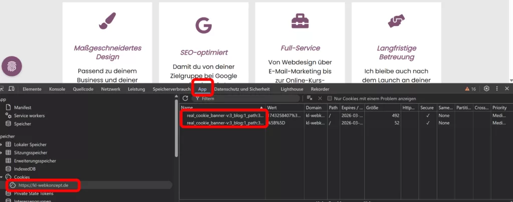Click the Filtern cookie filter field
This screenshot has height=202, width=513.
click(245, 98)
